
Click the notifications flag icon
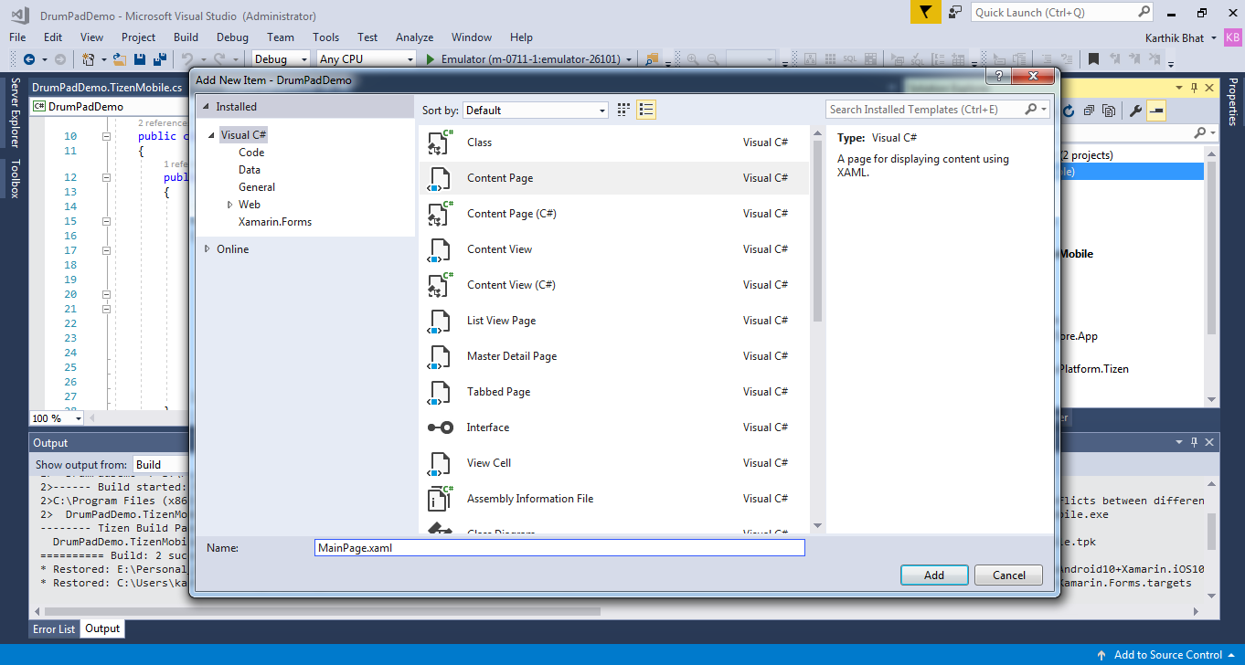(924, 12)
